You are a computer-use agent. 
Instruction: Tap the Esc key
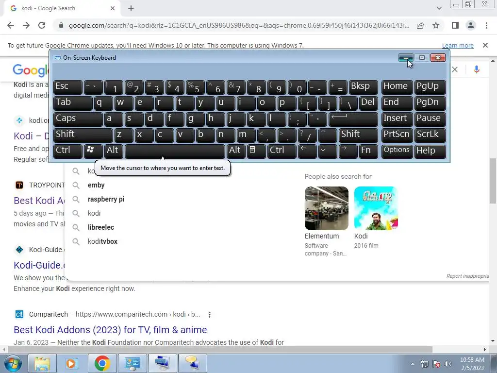[68, 87]
